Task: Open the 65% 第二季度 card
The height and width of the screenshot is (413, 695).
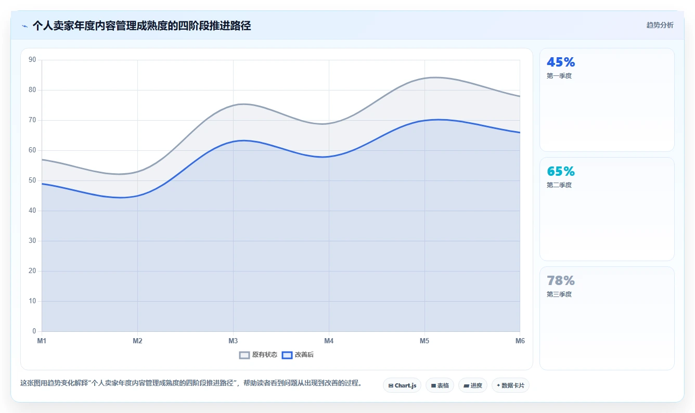Action: 607,209
